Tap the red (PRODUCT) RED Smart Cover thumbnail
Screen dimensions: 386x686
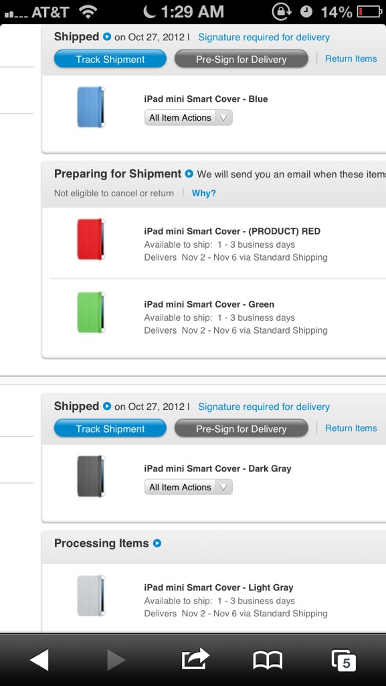coord(91,239)
